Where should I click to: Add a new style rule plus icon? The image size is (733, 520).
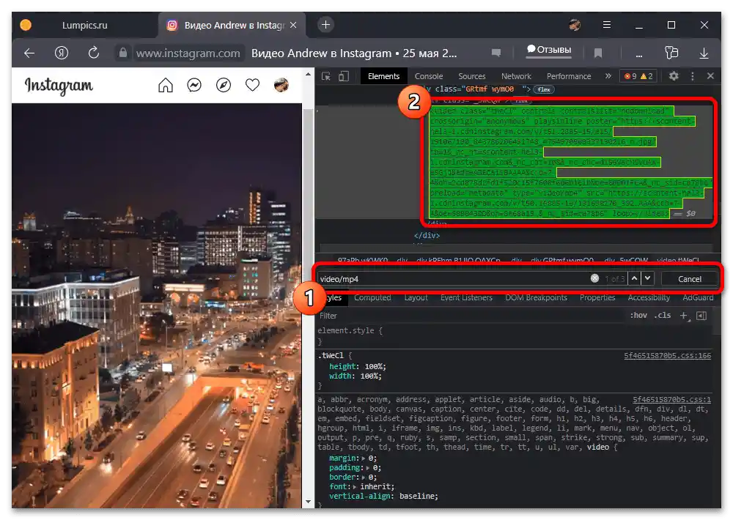(x=684, y=316)
